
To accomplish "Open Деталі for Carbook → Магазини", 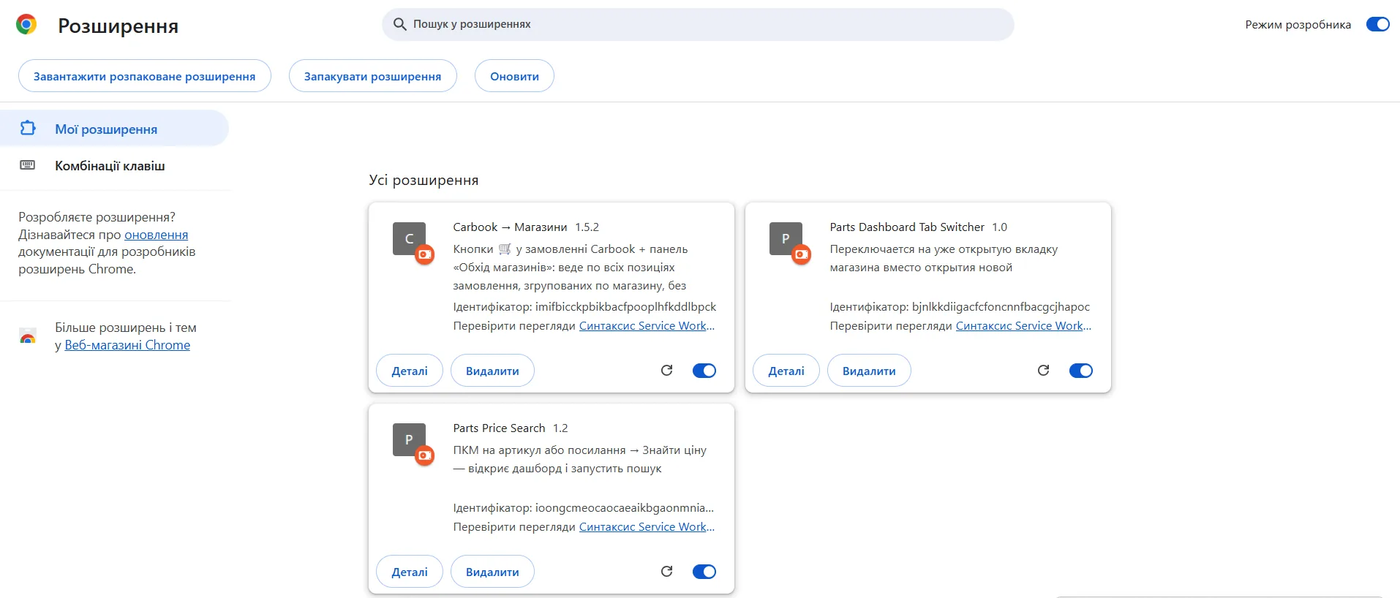I will click(410, 371).
